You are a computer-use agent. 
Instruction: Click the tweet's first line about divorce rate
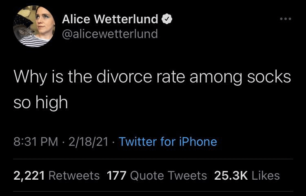pos(152,76)
